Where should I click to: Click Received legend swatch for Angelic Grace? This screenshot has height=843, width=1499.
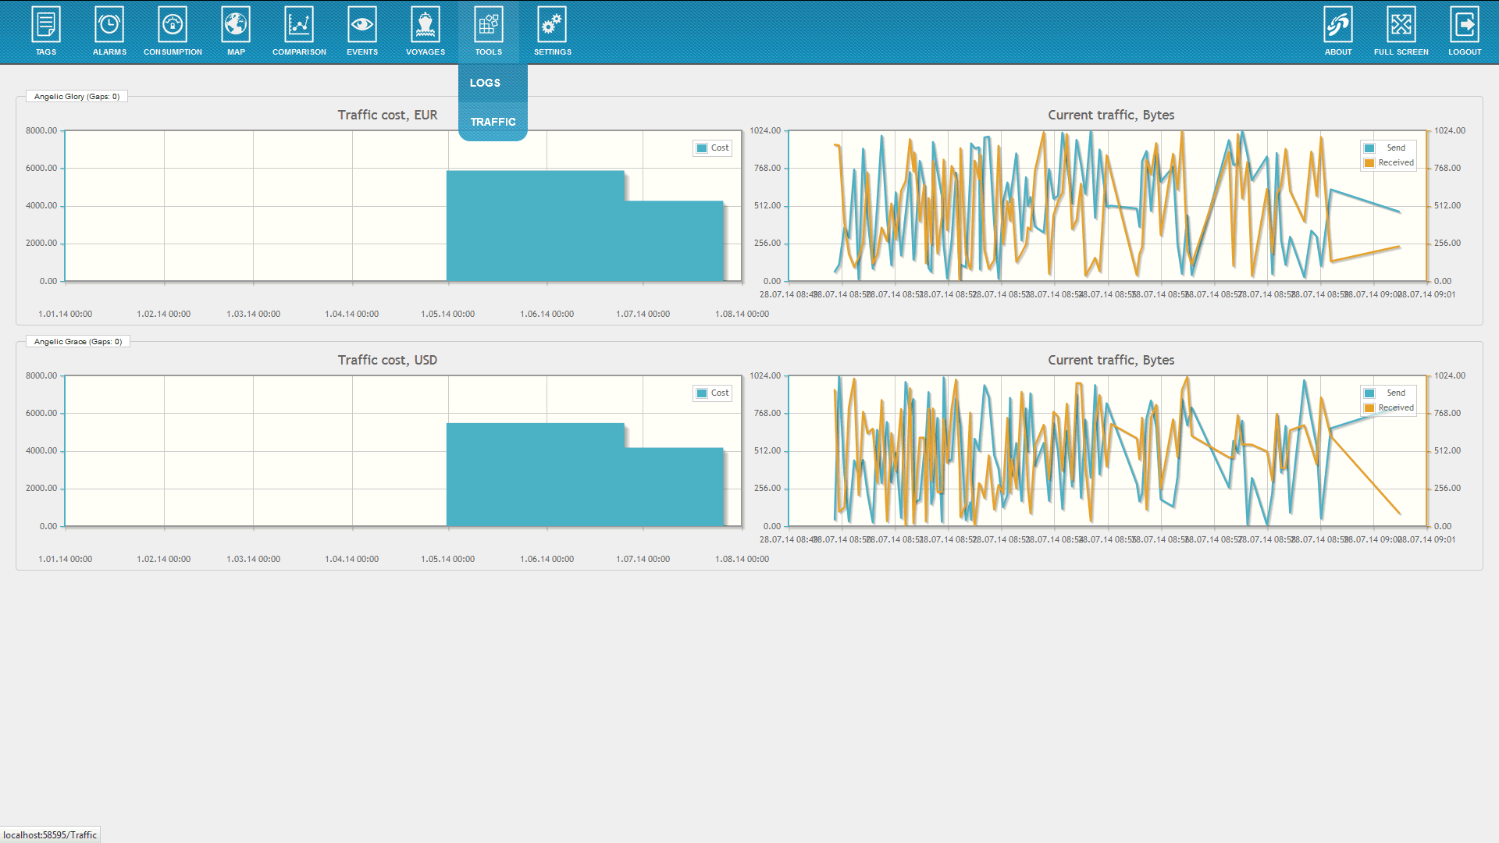click(x=1369, y=408)
